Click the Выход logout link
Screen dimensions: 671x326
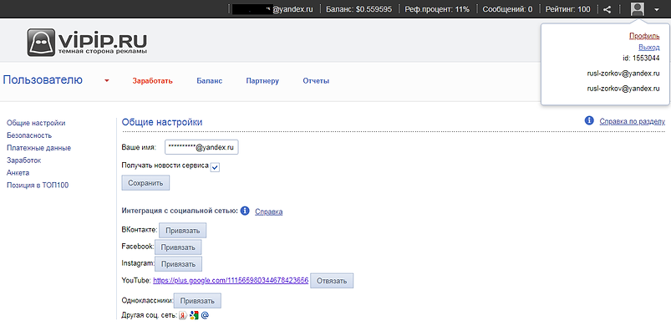coord(648,47)
